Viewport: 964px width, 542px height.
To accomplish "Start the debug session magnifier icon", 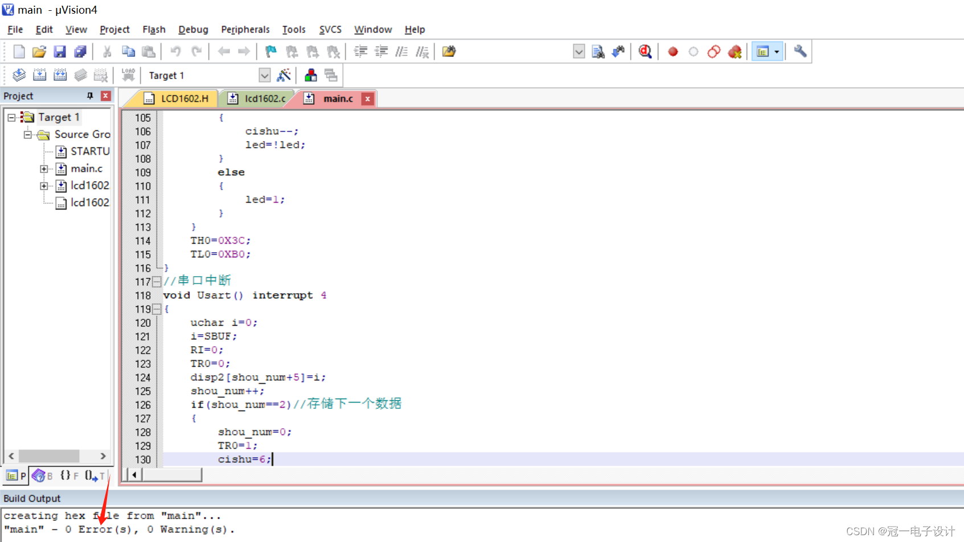I will click(x=645, y=52).
